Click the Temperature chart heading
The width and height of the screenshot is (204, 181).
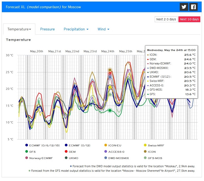[x=18, y=40]
